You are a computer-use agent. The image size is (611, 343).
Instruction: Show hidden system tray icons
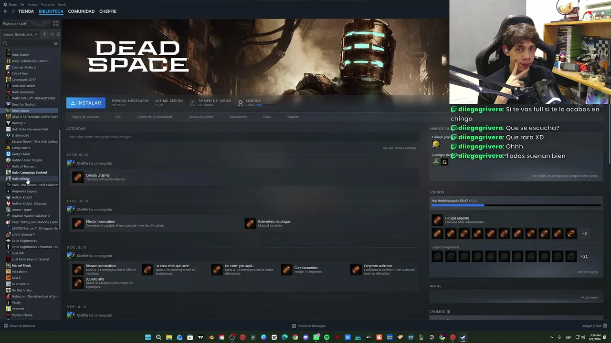[552, 338]
